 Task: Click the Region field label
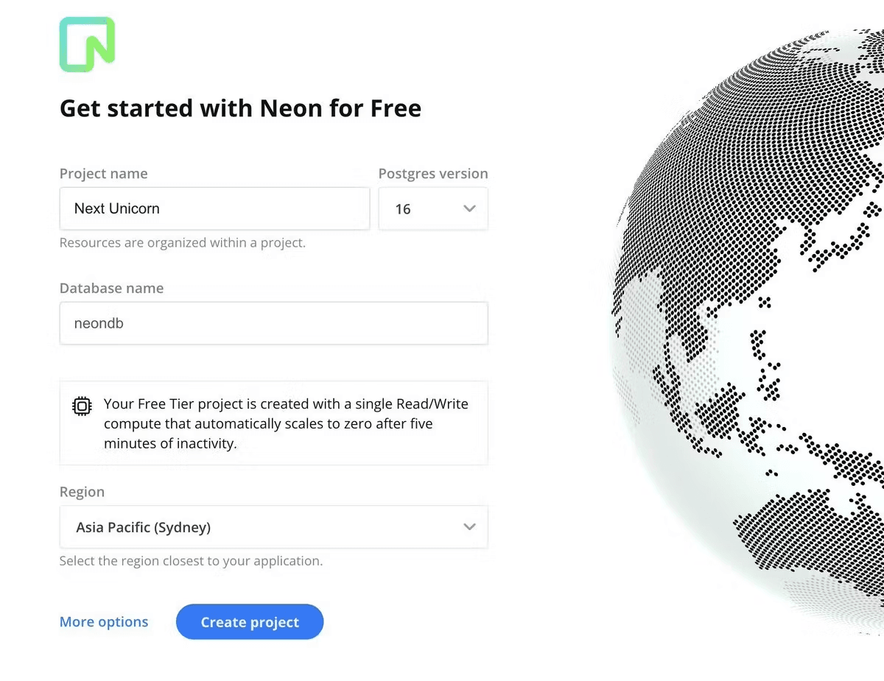click(x=82, y=491)
